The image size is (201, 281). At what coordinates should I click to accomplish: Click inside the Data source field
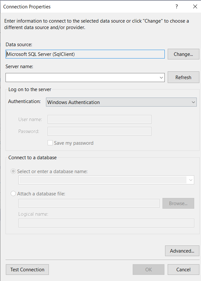coord(84,54)
